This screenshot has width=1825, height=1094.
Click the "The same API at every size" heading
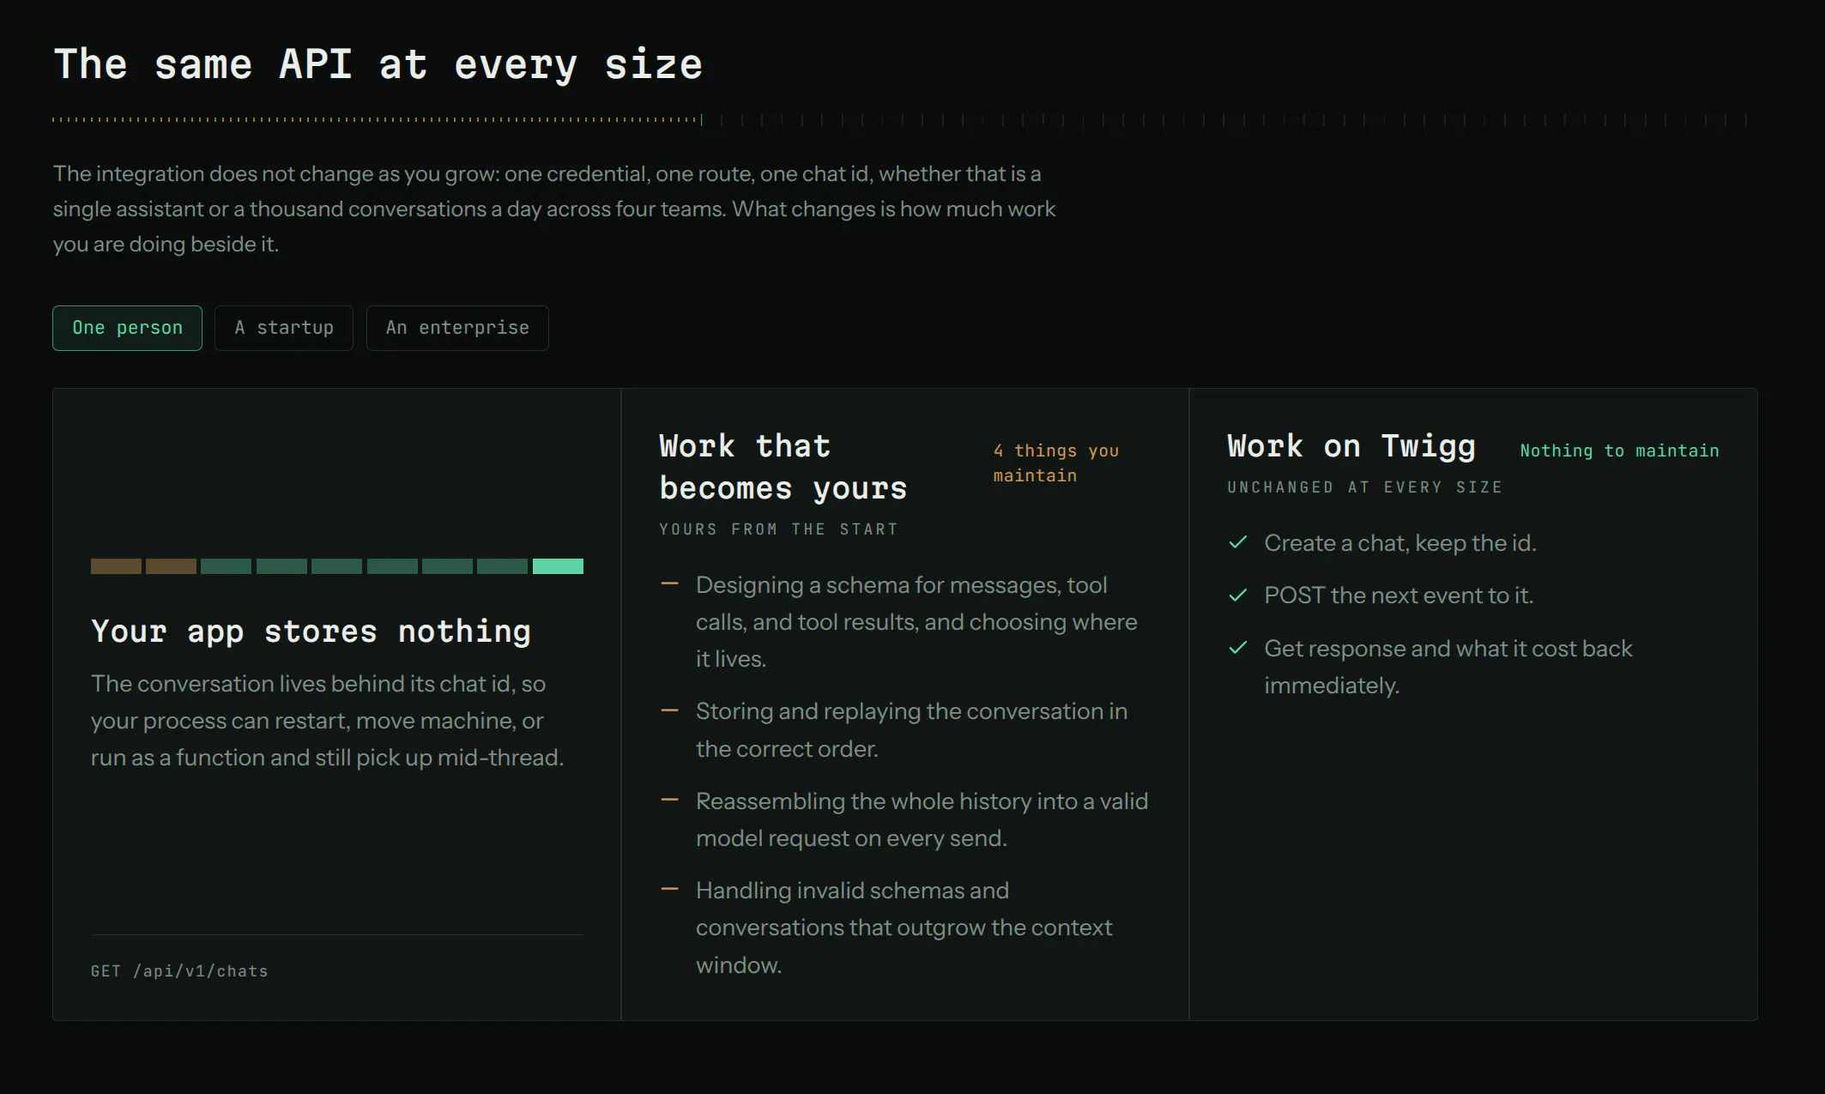(x=378, y=64)
